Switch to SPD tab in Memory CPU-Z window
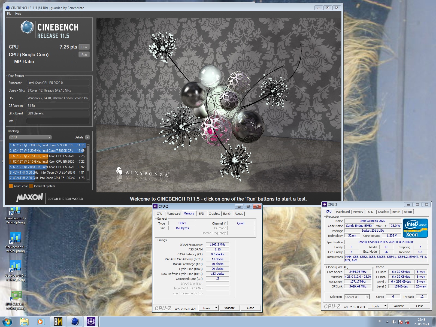The image size is (436, 327). (201, 214)
